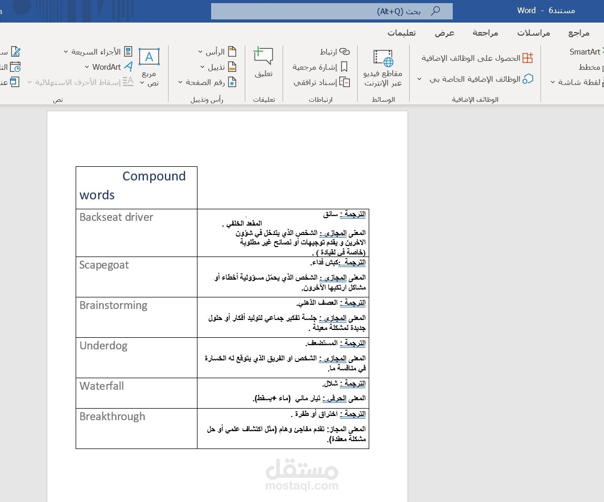The image size is (604, 502).
Task: Click the Link (ارتباط) icon
Action: point(345,51)
